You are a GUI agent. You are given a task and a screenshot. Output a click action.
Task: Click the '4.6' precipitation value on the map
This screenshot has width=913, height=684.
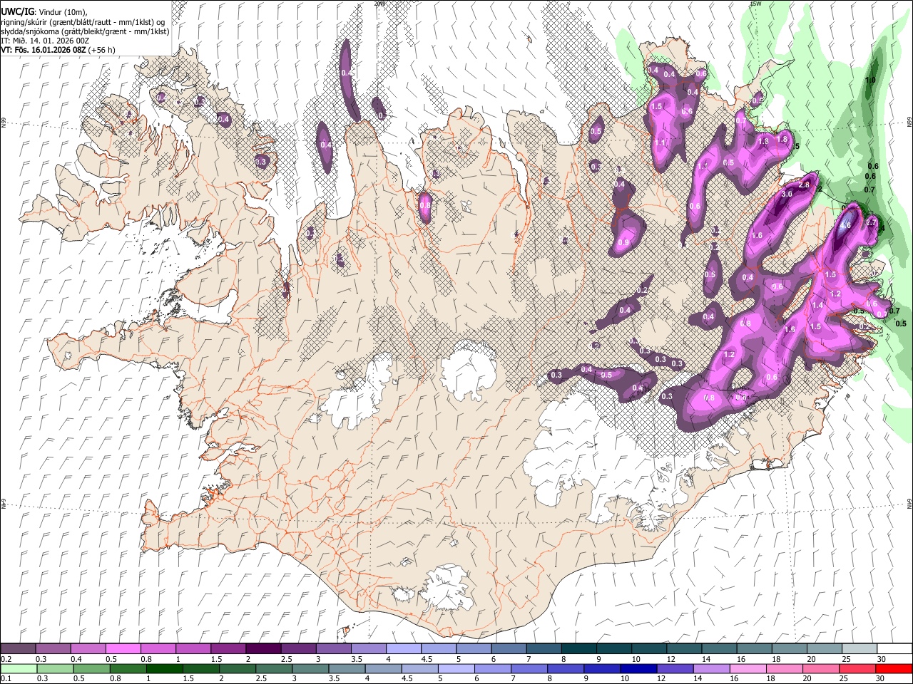[x=846, y=225]
